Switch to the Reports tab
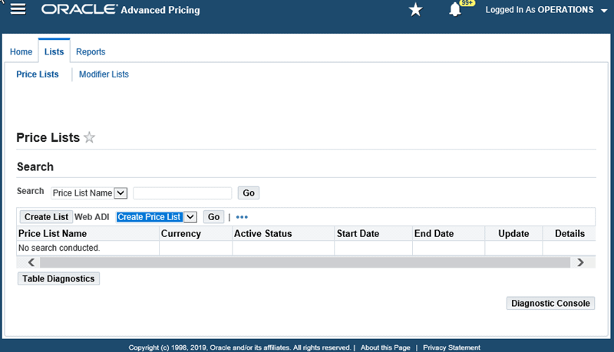Image resolution: width=614 pixels, height=352 pixels. 91,51
